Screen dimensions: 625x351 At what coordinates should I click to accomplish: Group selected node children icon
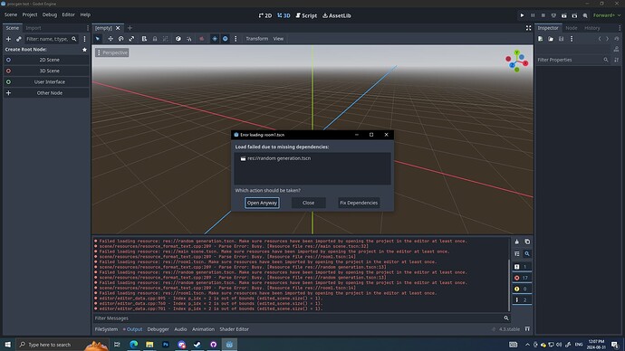[166, 39]
